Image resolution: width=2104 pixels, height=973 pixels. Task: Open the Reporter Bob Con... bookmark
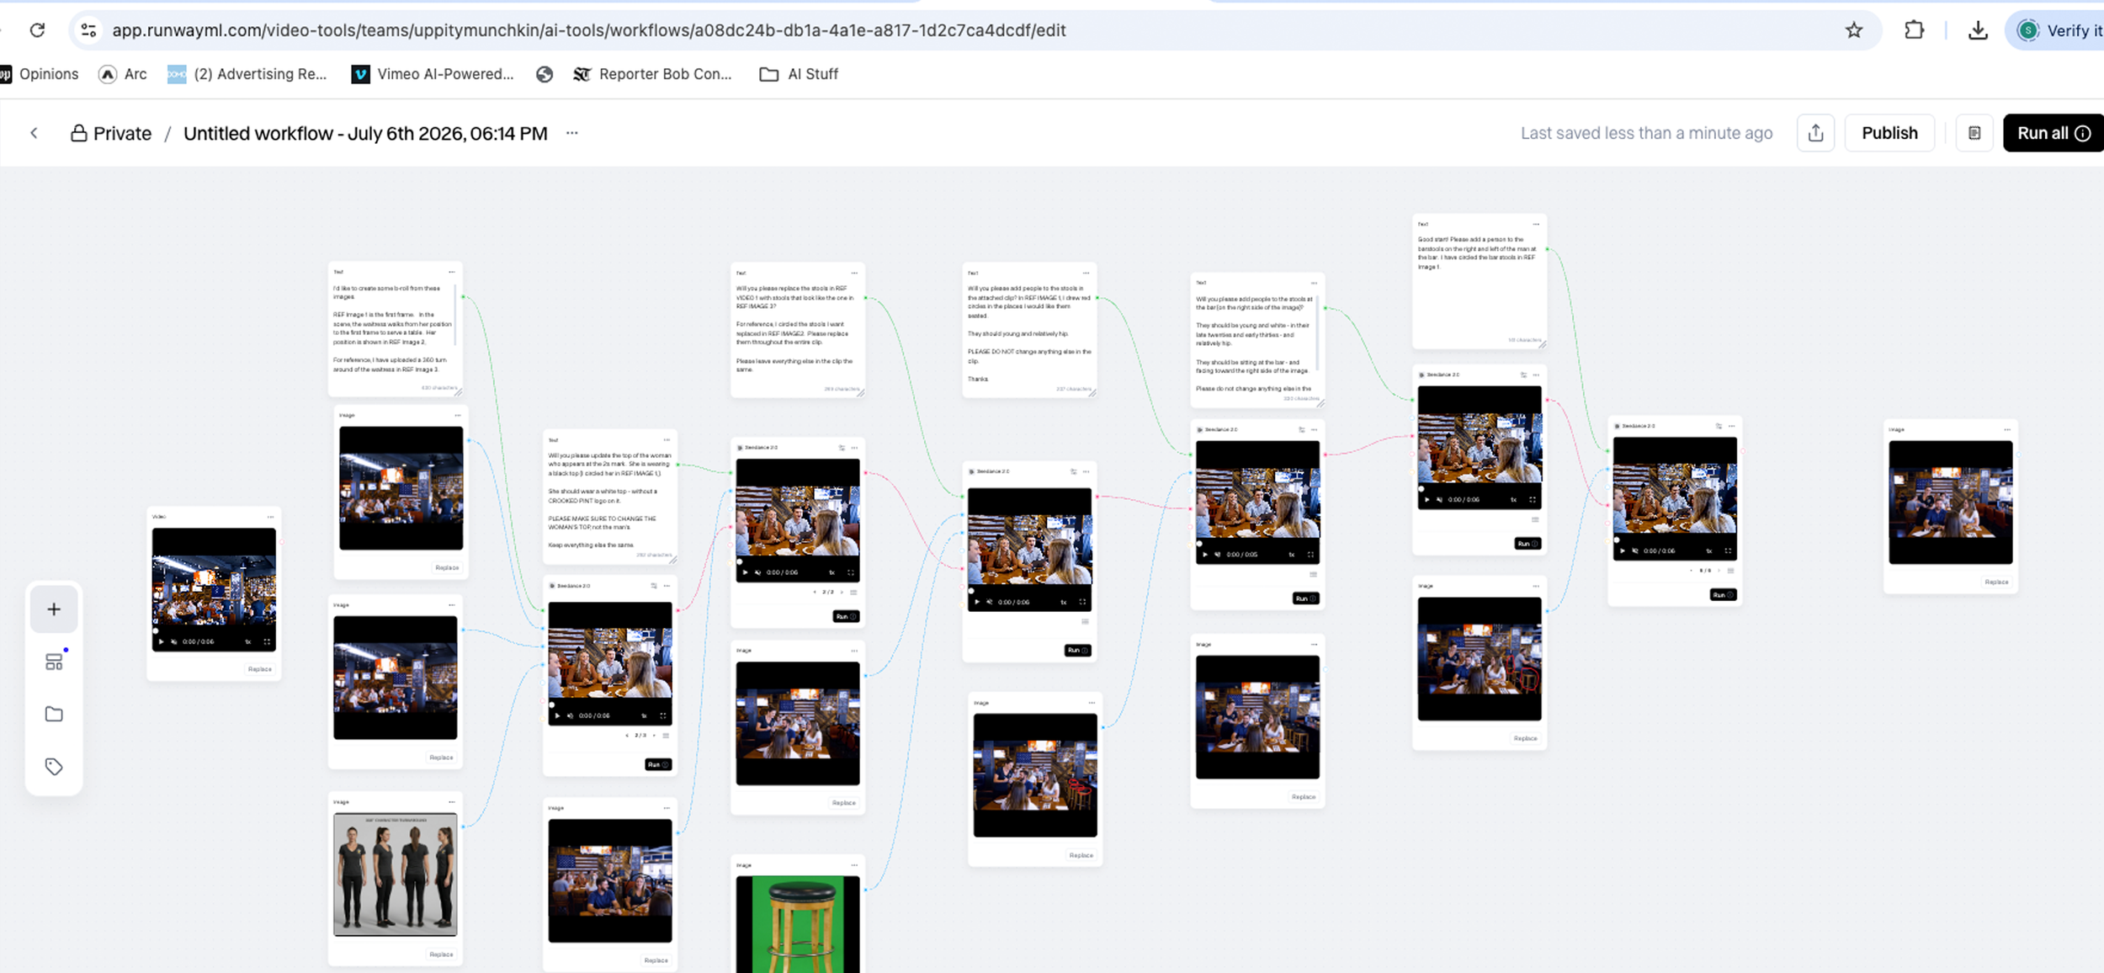652,74
